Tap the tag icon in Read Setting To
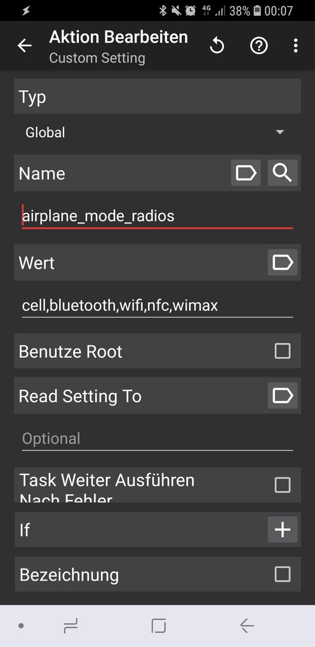315x647 pixels. [x=283, y=396]
